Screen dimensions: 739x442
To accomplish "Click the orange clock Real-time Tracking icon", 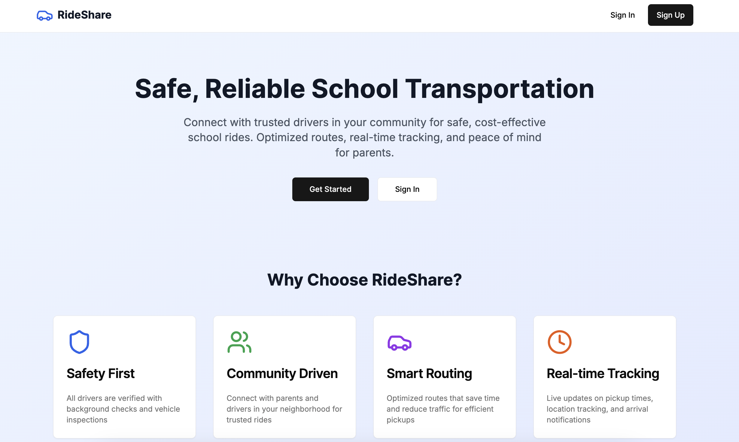I will (559, 342).
